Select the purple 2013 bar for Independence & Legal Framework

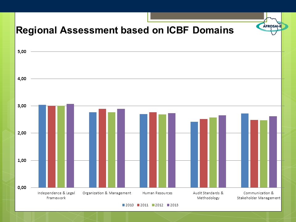tap(70, 146)
